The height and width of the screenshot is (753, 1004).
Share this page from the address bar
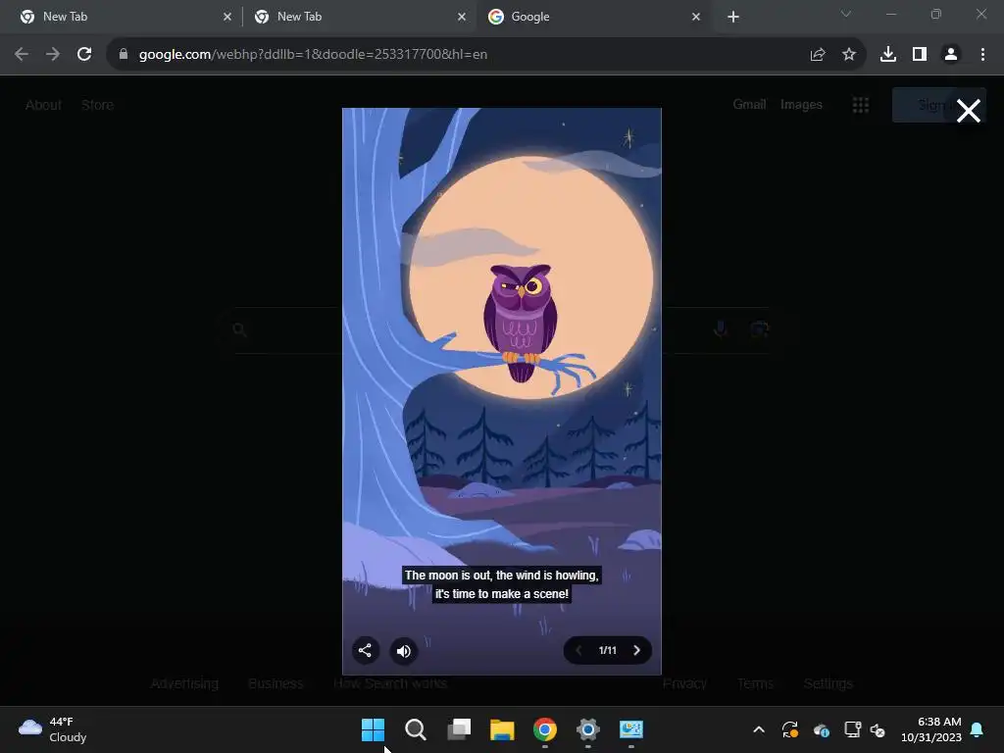(x=818, y=55)
